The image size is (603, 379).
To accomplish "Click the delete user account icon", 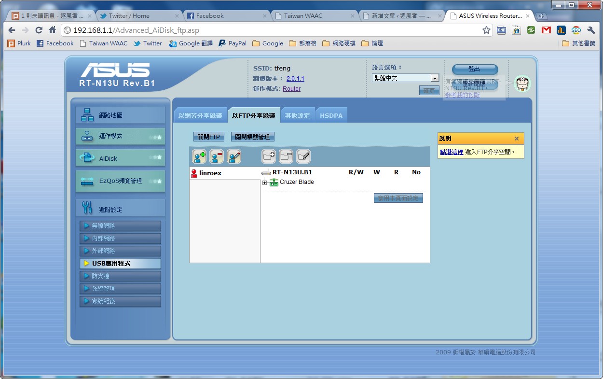I will [x=217, y=156].
